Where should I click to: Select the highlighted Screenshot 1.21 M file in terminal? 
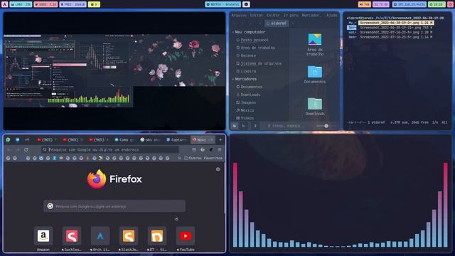pos(396,23)
